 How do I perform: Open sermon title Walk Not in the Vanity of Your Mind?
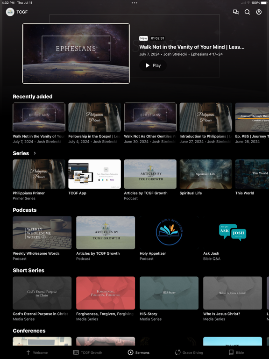[191, 47]
